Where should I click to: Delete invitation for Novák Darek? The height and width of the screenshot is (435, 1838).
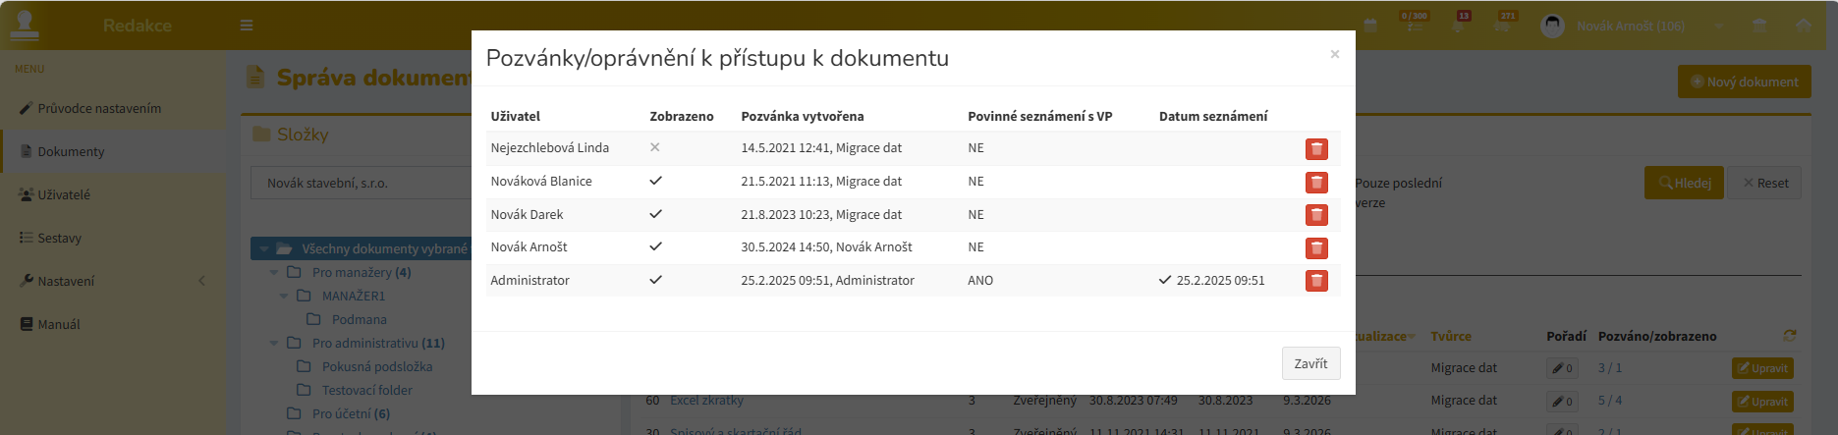click(x=1316, y=215)
